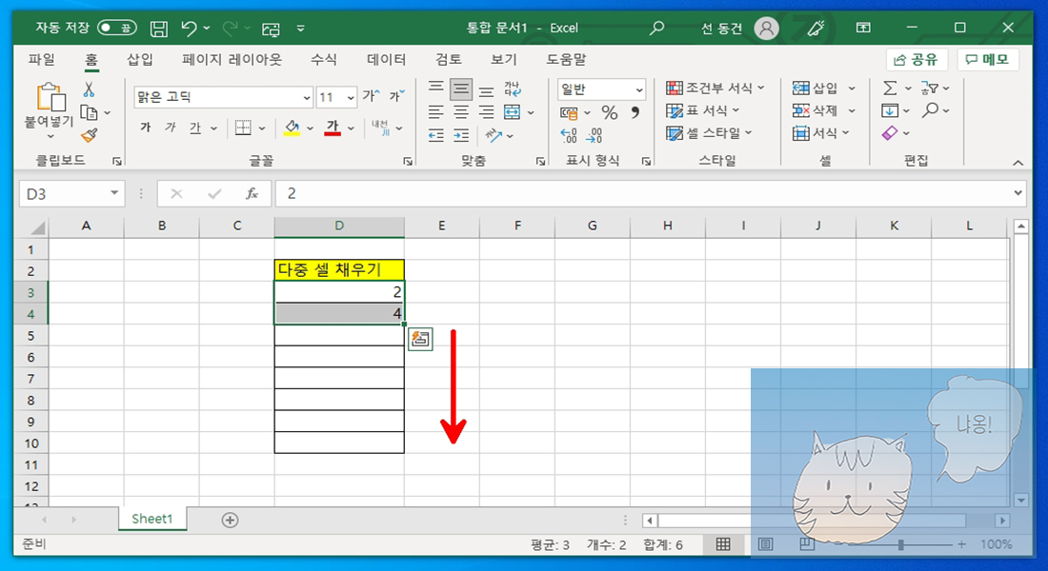This screenshot has height=571, width=1048.
Task: Increase the font size
Action: click(371, 96)
